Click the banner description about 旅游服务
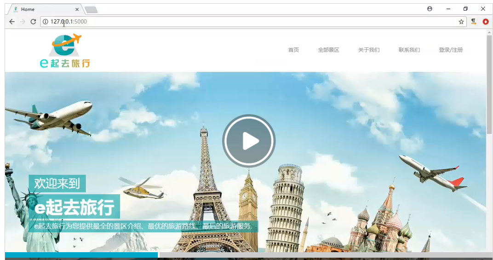 (x=143, y=226)
